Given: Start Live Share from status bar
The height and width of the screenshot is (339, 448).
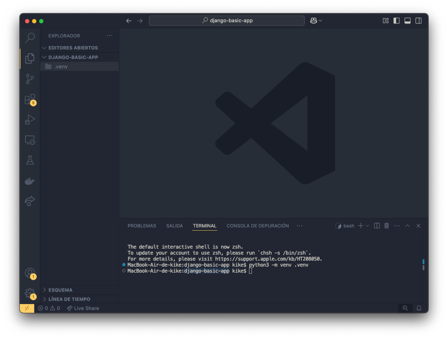Looking at the screenshot, I should 83,308.
